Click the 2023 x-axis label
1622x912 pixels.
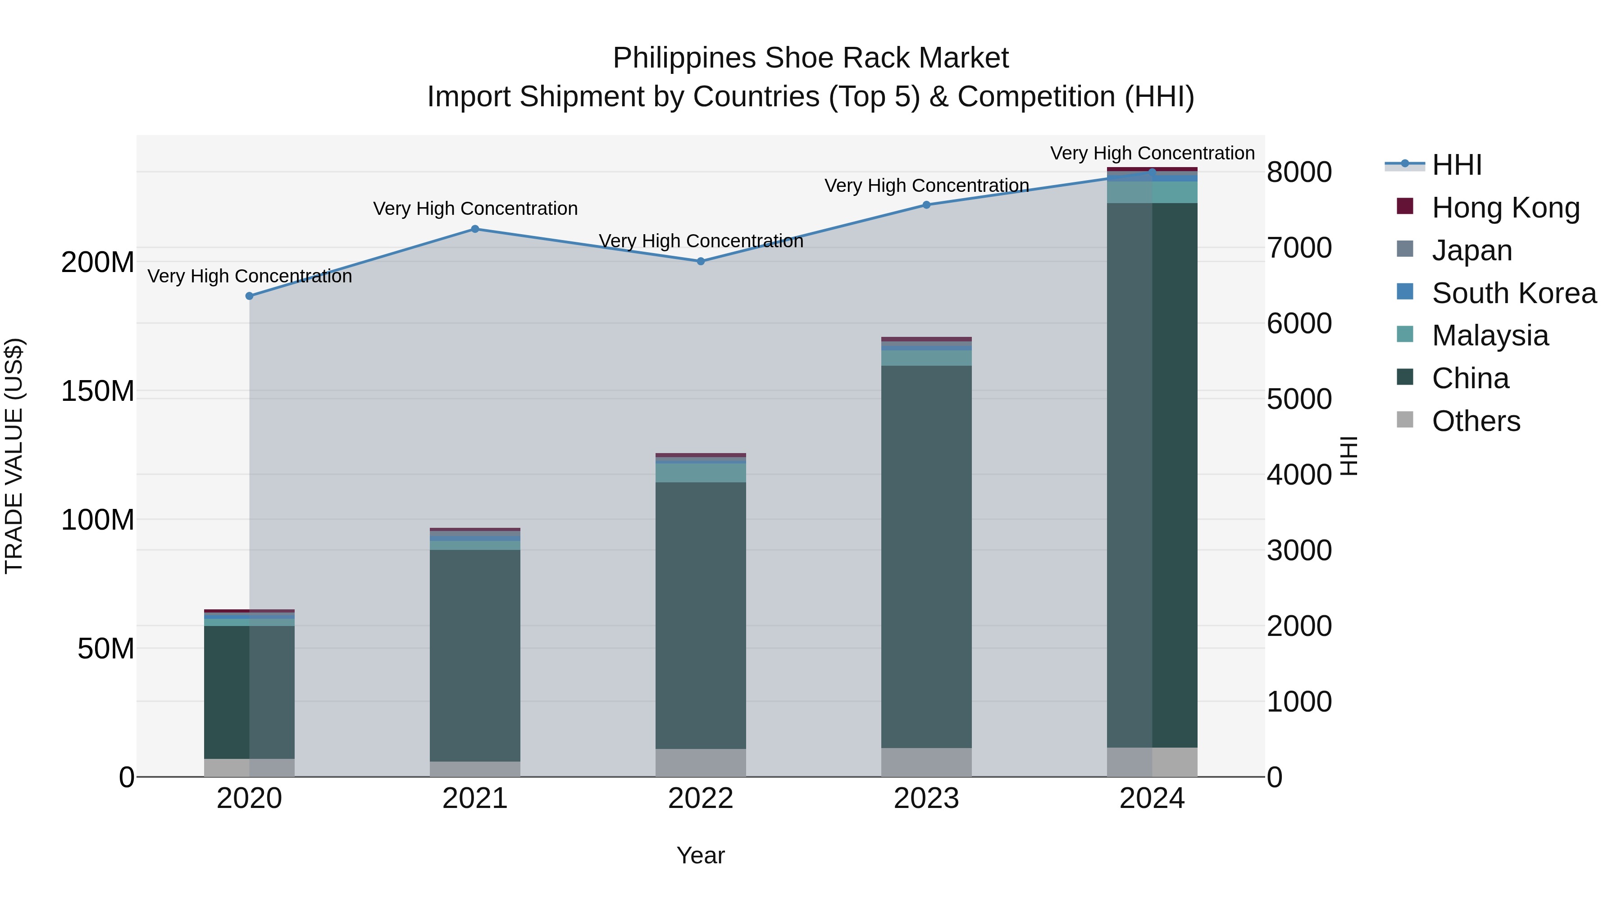[x=926, y=799]
